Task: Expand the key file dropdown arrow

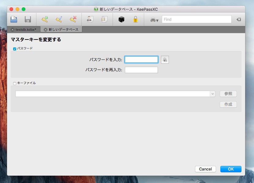Action: point(212,94)
